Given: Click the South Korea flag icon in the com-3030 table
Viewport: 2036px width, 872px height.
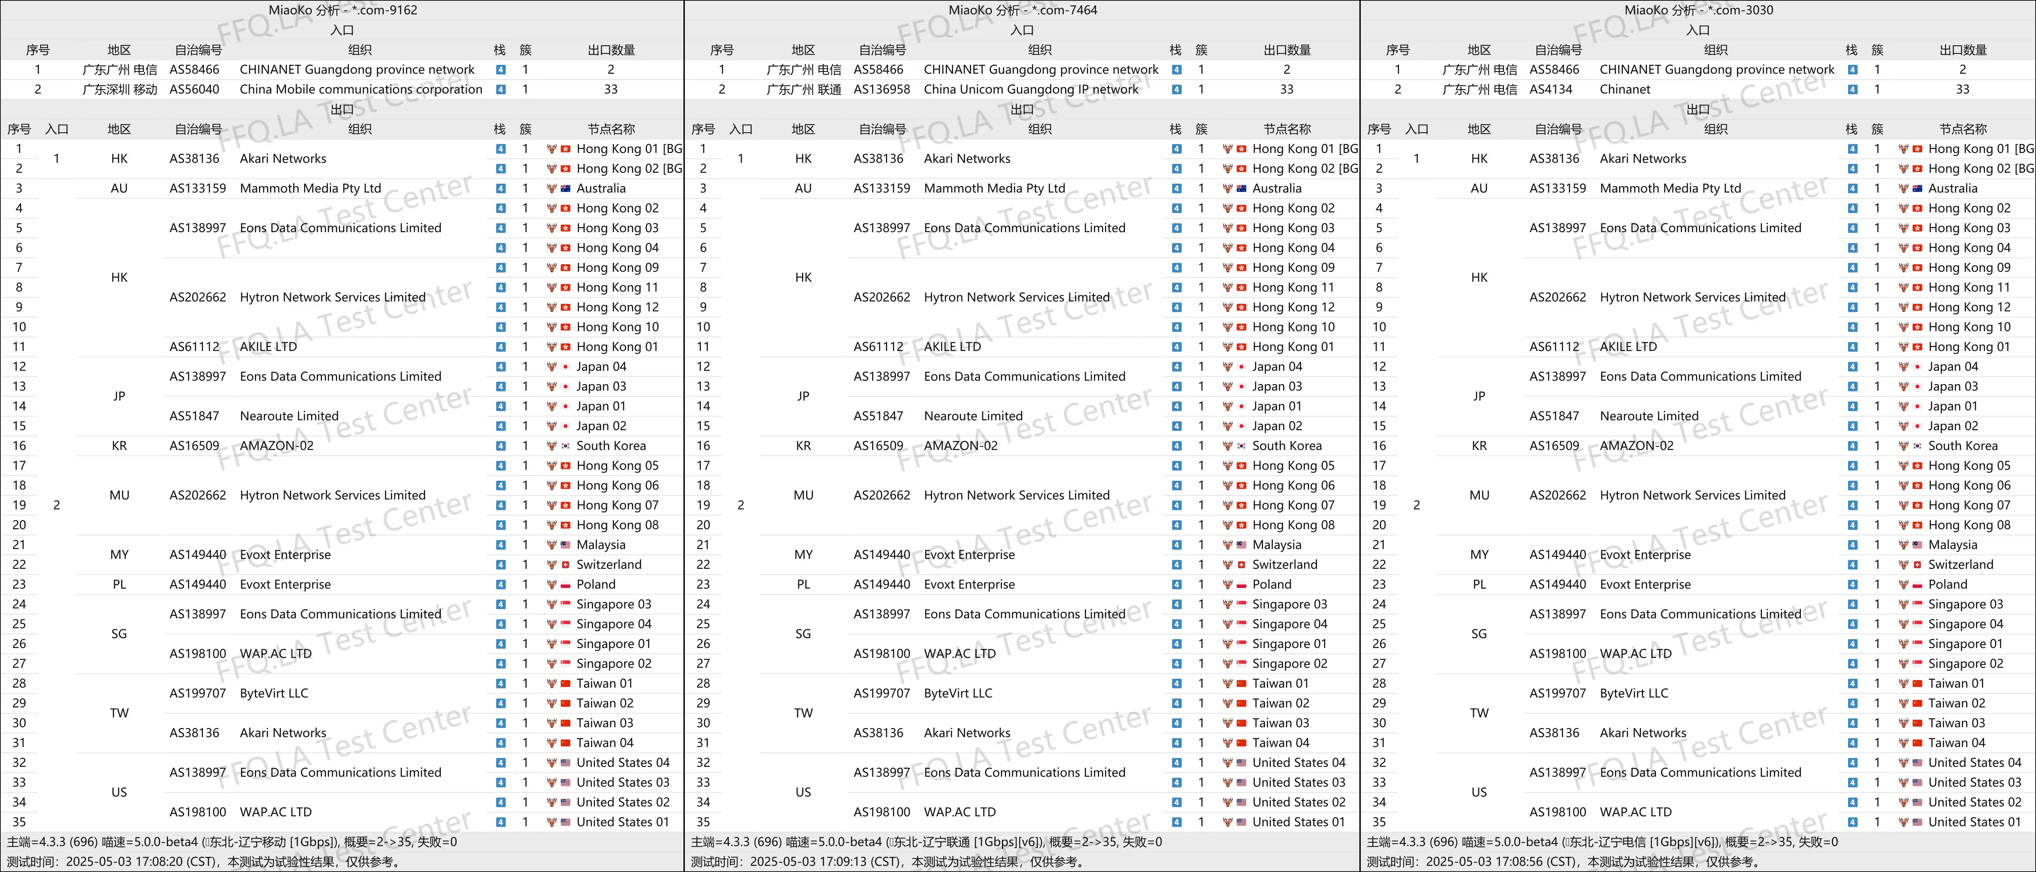Looking at the screenshot, I should pyautogui.click(x=1917, y=446).
